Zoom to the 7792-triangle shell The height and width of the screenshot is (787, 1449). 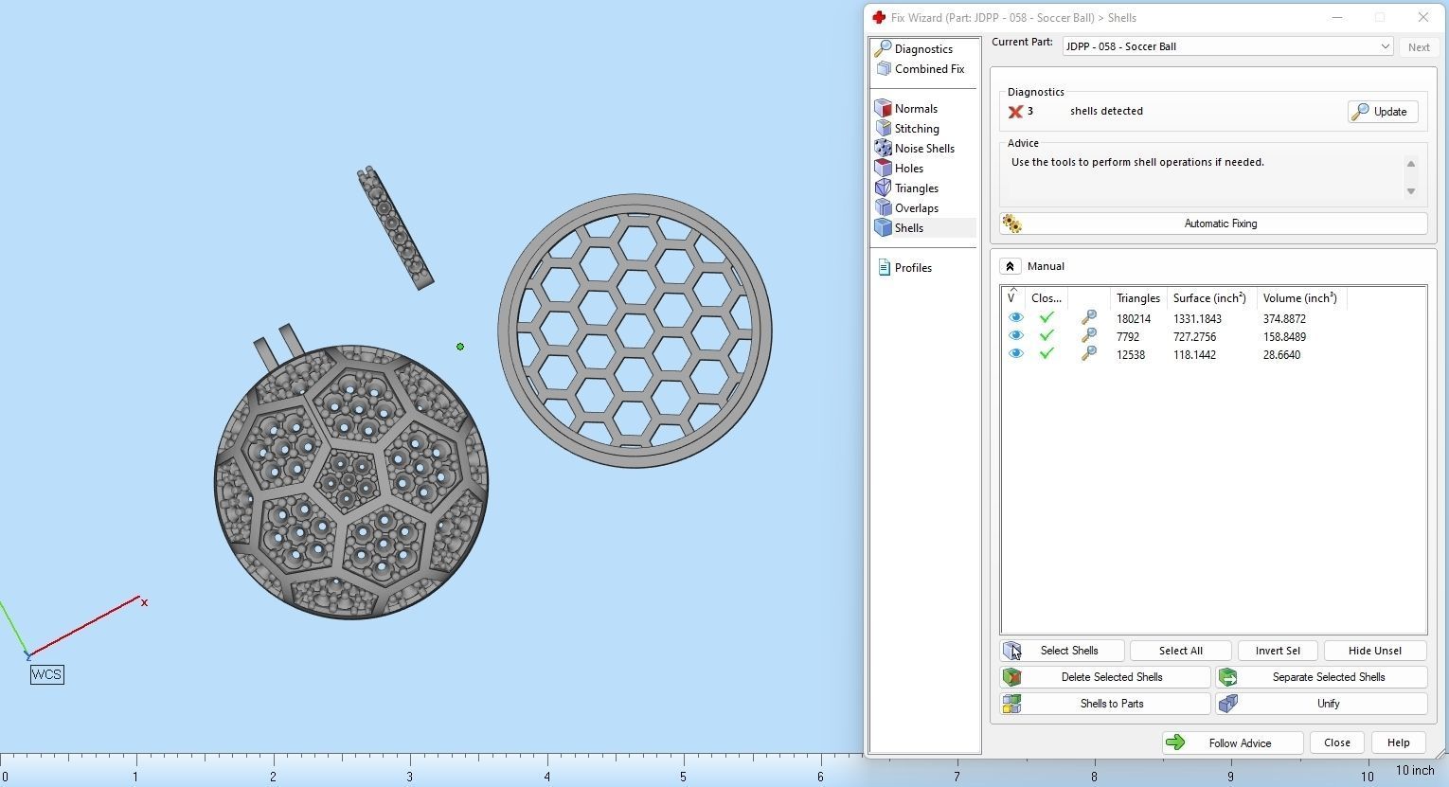1089,336
